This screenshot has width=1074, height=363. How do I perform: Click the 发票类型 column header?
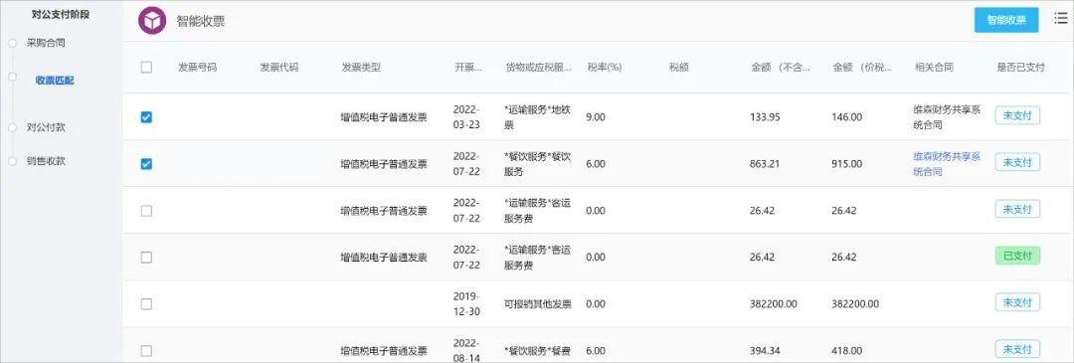click(x=361, y=67)
